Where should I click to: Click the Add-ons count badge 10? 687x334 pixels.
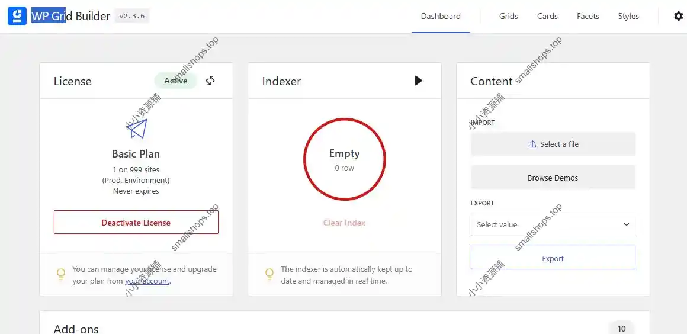[x=621, y=329]
